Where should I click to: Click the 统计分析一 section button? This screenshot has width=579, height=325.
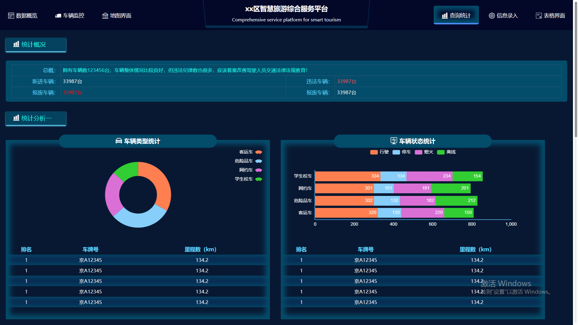coord(36,118)
